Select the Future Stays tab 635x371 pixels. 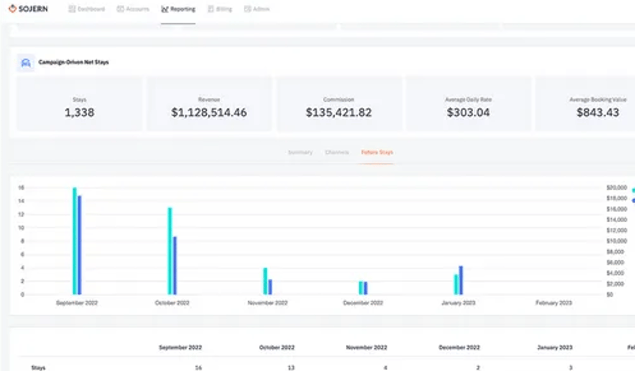click(377, 152)
